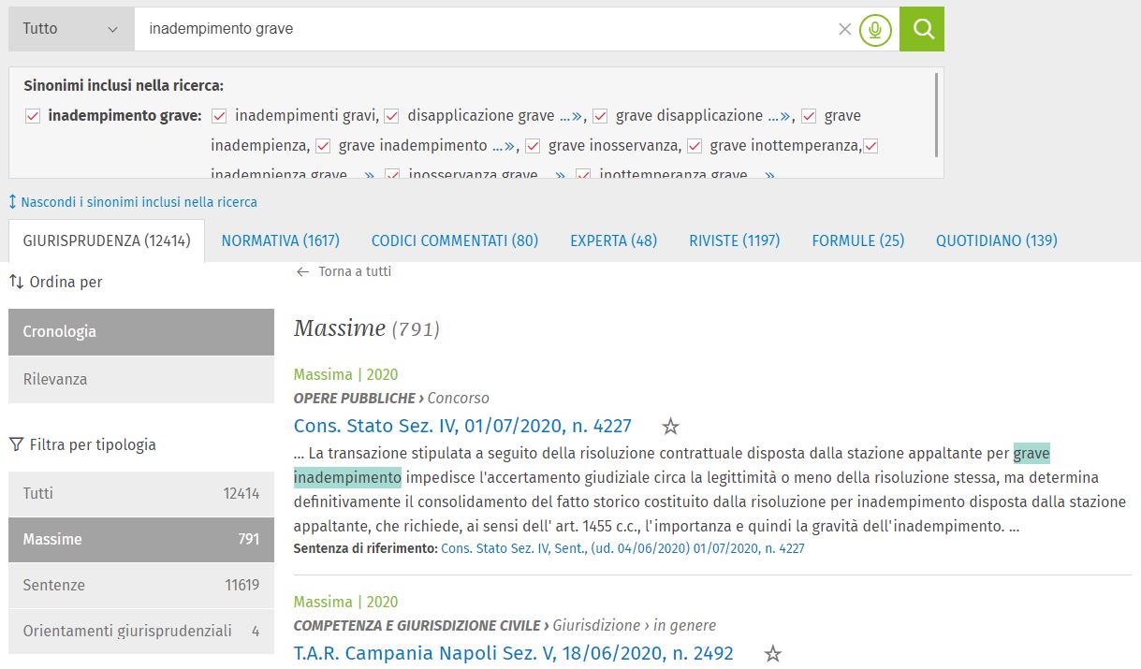Click the back arrow beside Torna a tutti
Screen dimensions: 1141x669
point(301,272)
